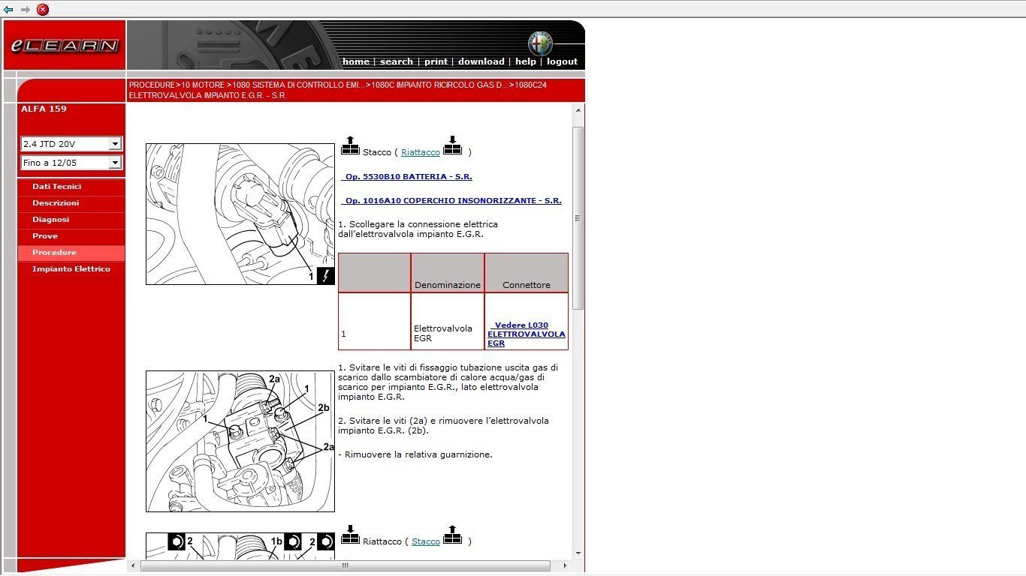Click the Riattacco heading text near bottom
This screenshot has width=1026, height=576.
[x=382, y=541]
